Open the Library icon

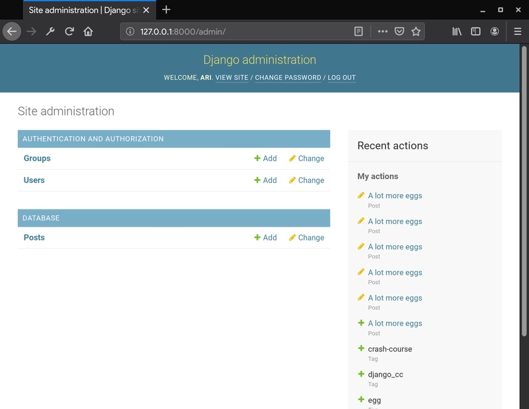[x=457, y=32]
